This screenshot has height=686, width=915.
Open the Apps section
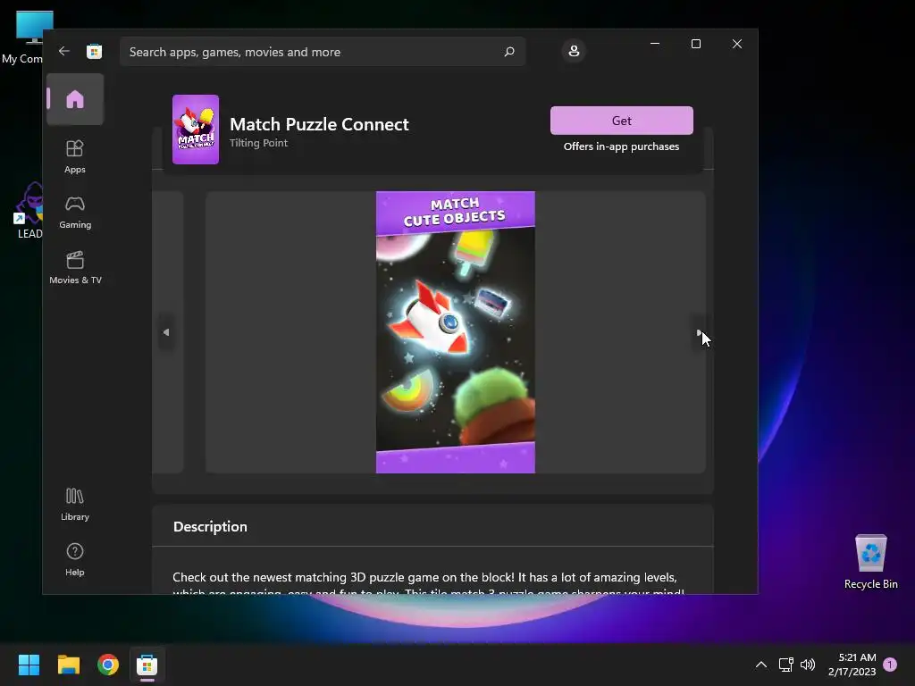(x=75, y=157)
